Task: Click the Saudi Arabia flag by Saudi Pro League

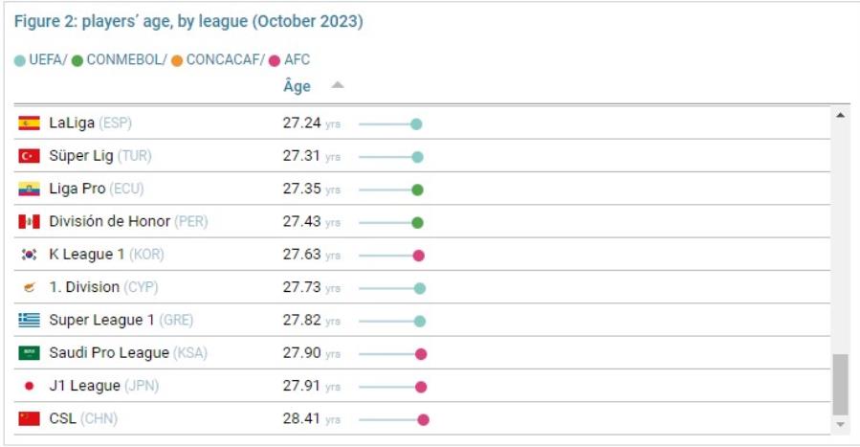Action: [x=29, y=352]
